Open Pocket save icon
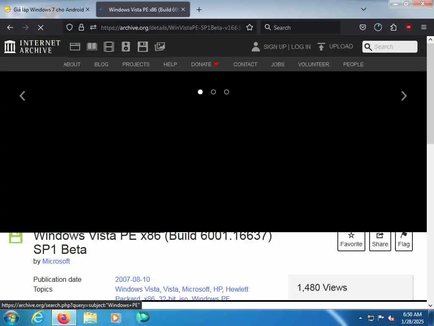This screenshot has height=326, width=434. click(x=363, y=27)
